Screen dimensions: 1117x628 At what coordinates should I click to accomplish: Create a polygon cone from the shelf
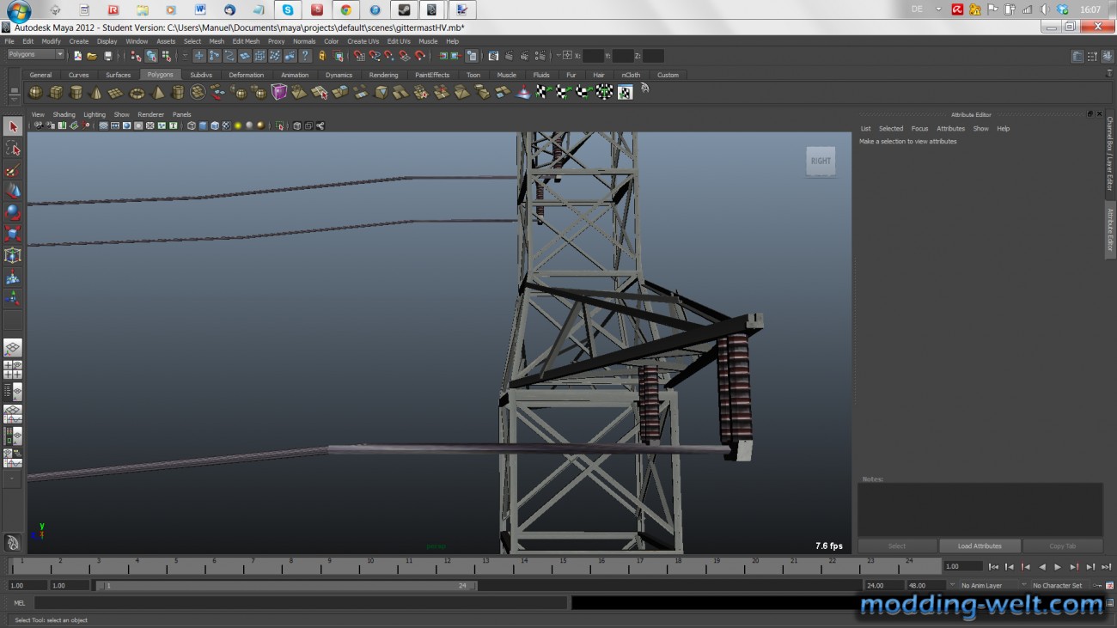coord(96,92)
